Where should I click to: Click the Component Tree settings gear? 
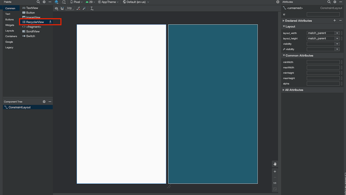(44, 101)
